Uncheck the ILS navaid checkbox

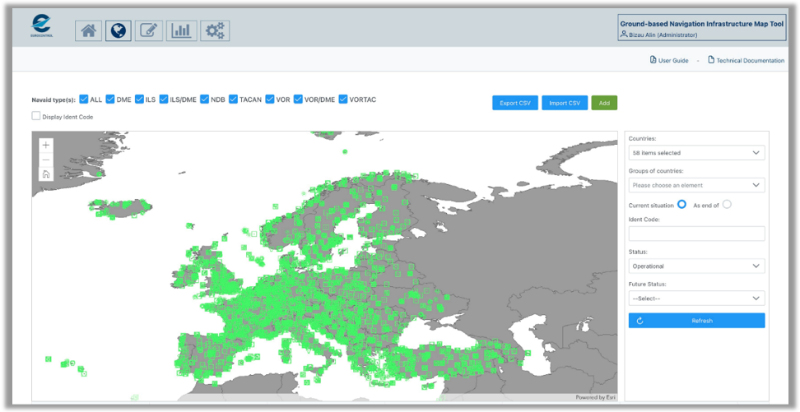coord(139,100)
